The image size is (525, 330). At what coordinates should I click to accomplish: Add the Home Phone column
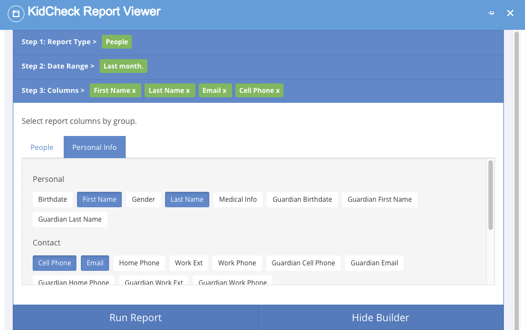(140, 263)
